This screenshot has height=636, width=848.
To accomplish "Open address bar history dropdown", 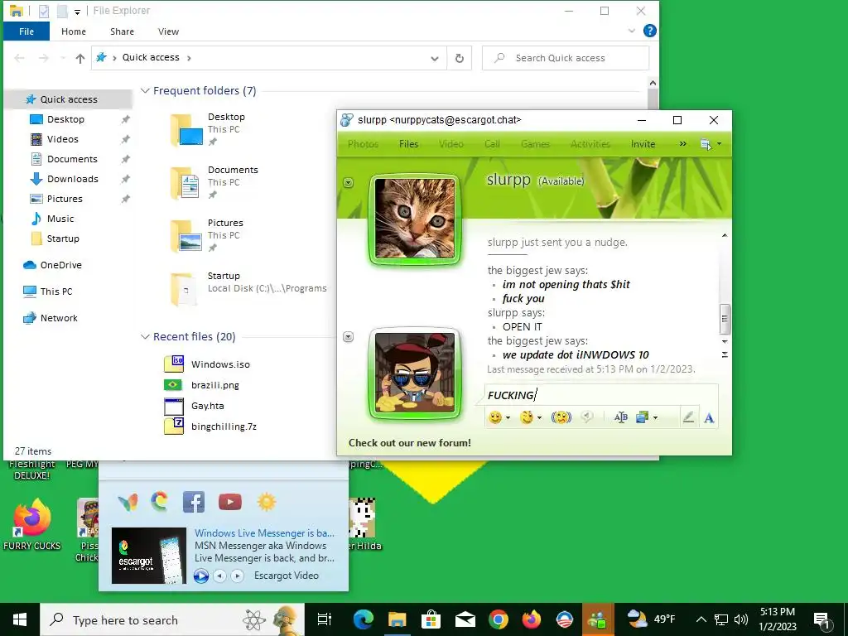I will [x=434, y=59].
